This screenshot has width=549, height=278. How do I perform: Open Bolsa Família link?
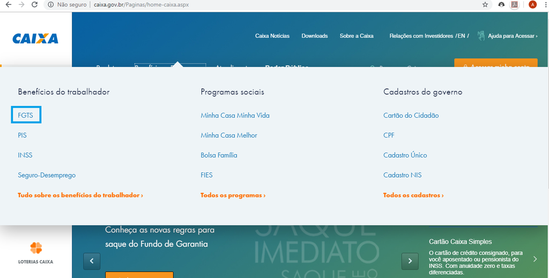tap(219, 155)
